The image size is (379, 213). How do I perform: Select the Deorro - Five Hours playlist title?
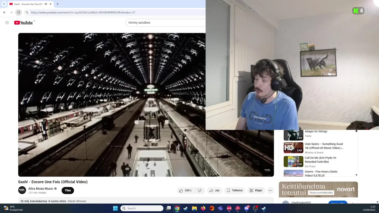(321, 173)
